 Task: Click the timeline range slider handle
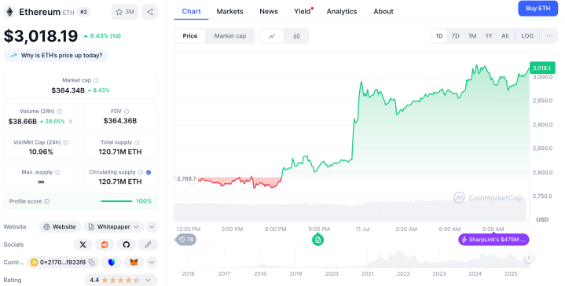[529, 258]
